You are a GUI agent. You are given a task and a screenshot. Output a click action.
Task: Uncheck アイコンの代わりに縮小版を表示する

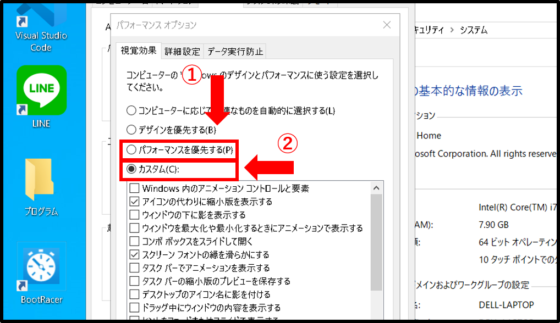134,202
